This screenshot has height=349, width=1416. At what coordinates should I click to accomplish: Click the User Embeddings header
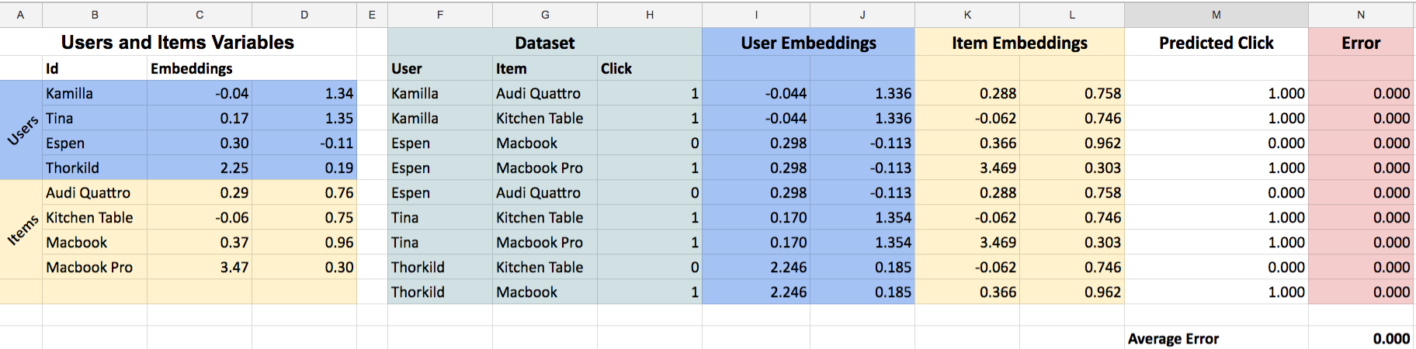[x=808, y=43]
